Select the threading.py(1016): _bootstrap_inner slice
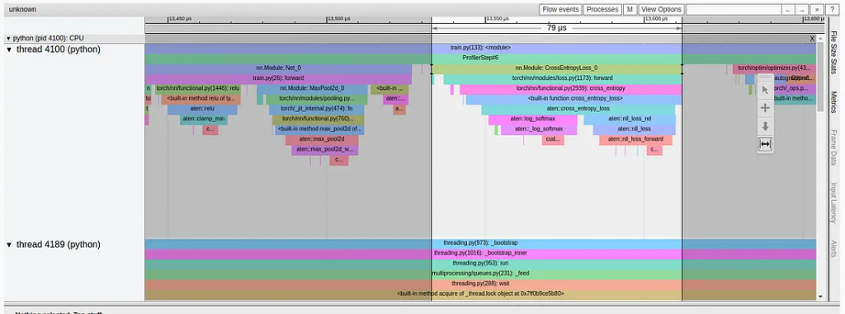This screenshot has height=314, width=845. [x=480, y=254]
